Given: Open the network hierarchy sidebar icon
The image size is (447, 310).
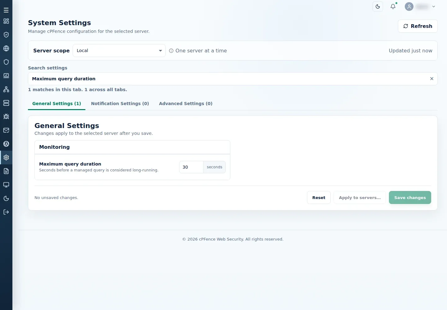Looking at the screenshot, I should (x=6, y=89).
